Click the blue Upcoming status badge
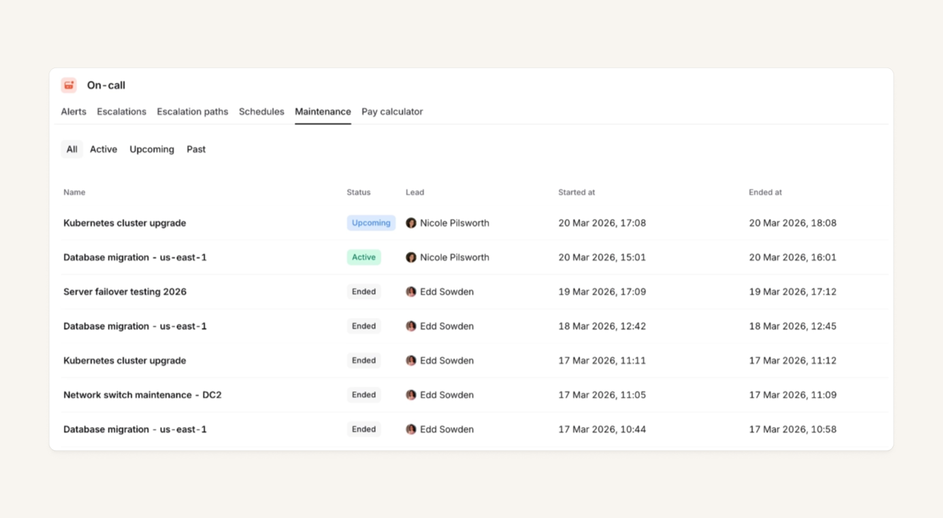Image resolution: width=943 pixels, height=518 pixels. click(x=371, y=223)
